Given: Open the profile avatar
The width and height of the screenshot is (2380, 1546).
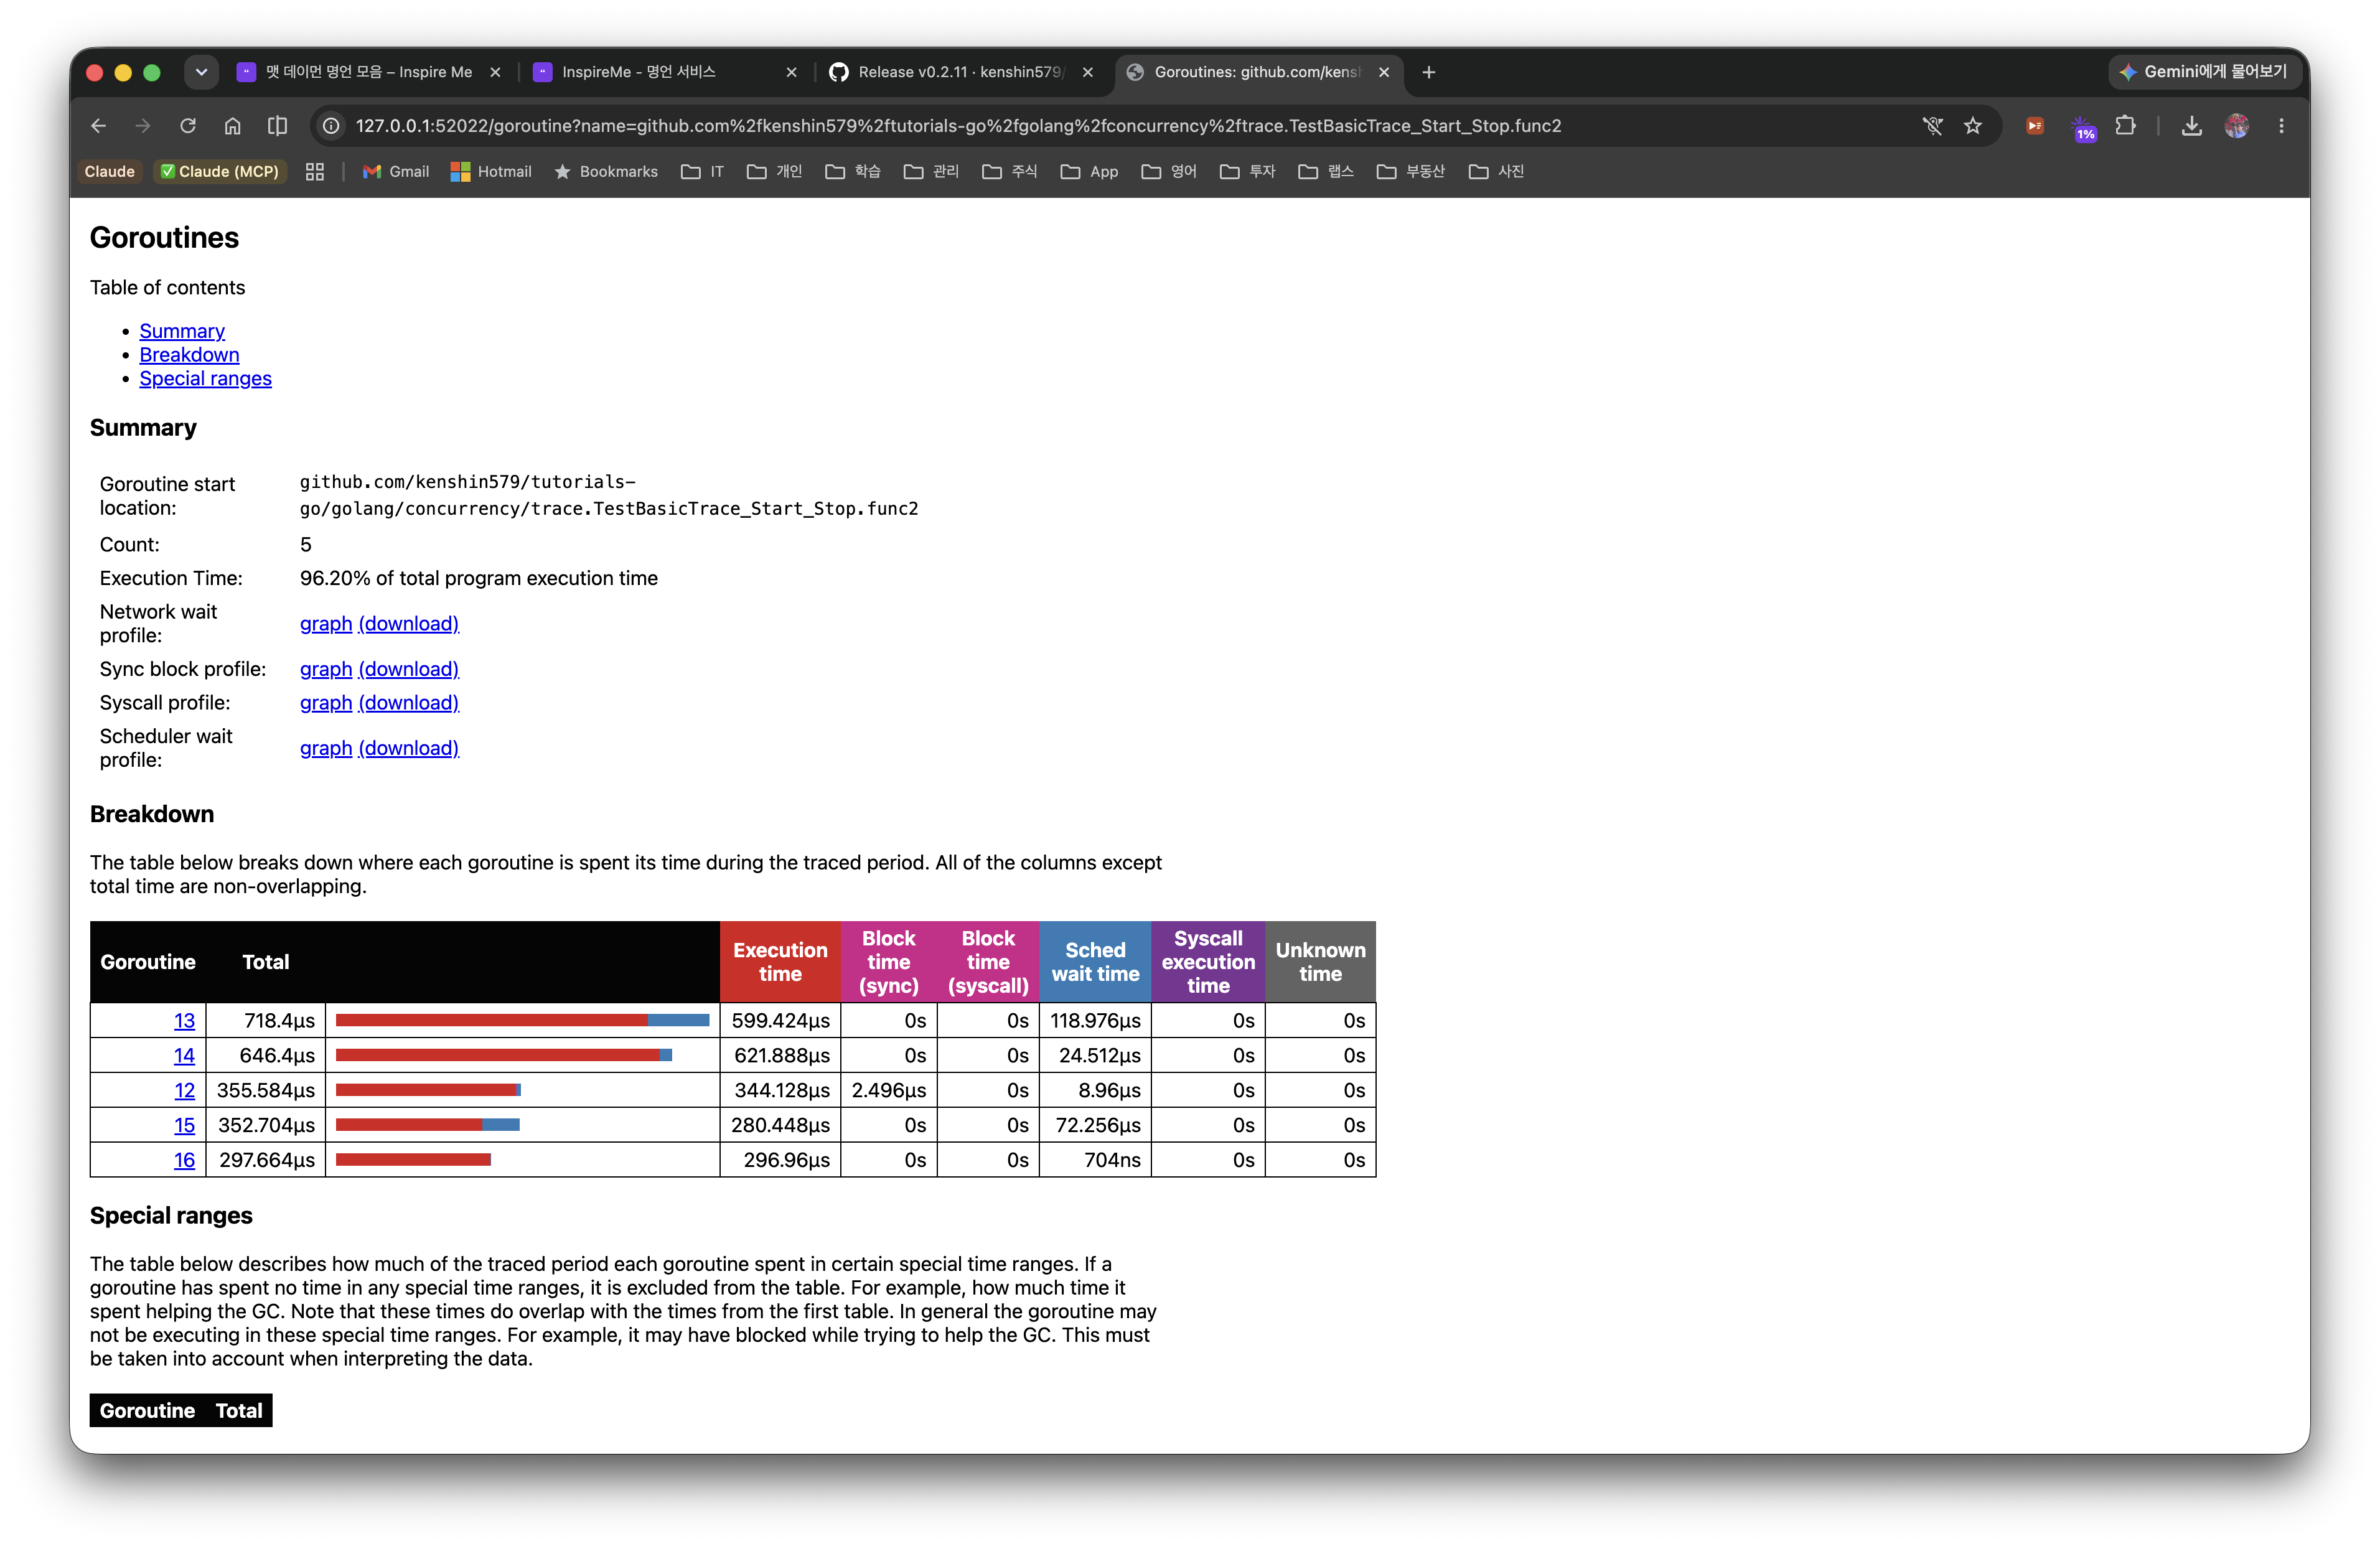Looking at the screenshot, I should (2237, 126).
